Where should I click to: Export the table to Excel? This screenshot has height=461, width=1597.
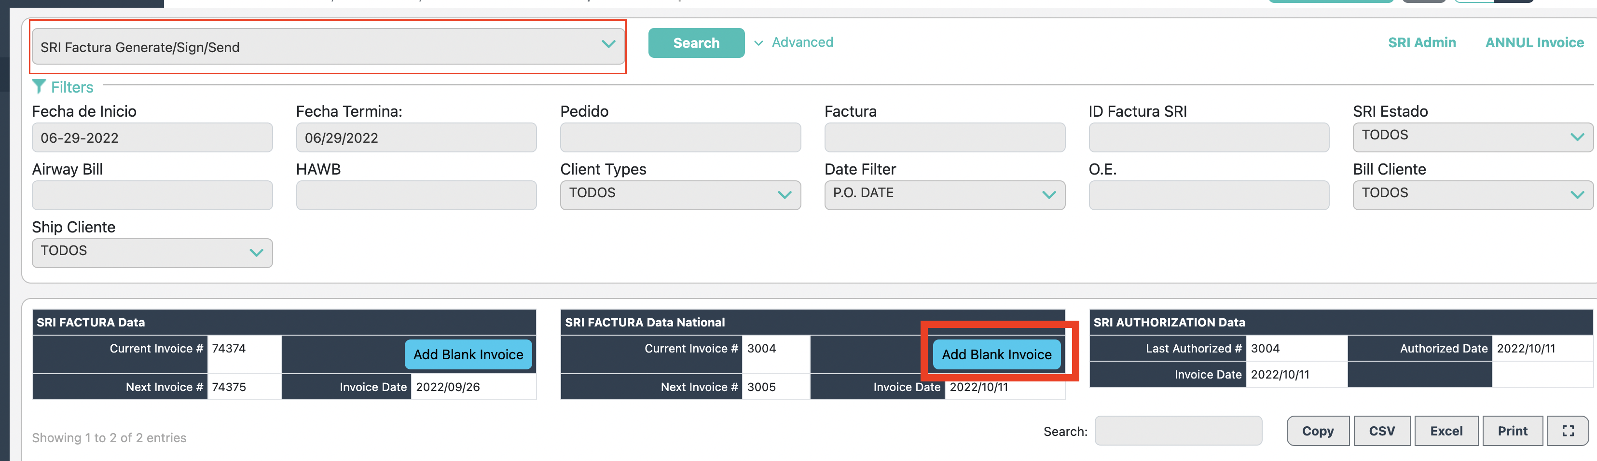1446,431
